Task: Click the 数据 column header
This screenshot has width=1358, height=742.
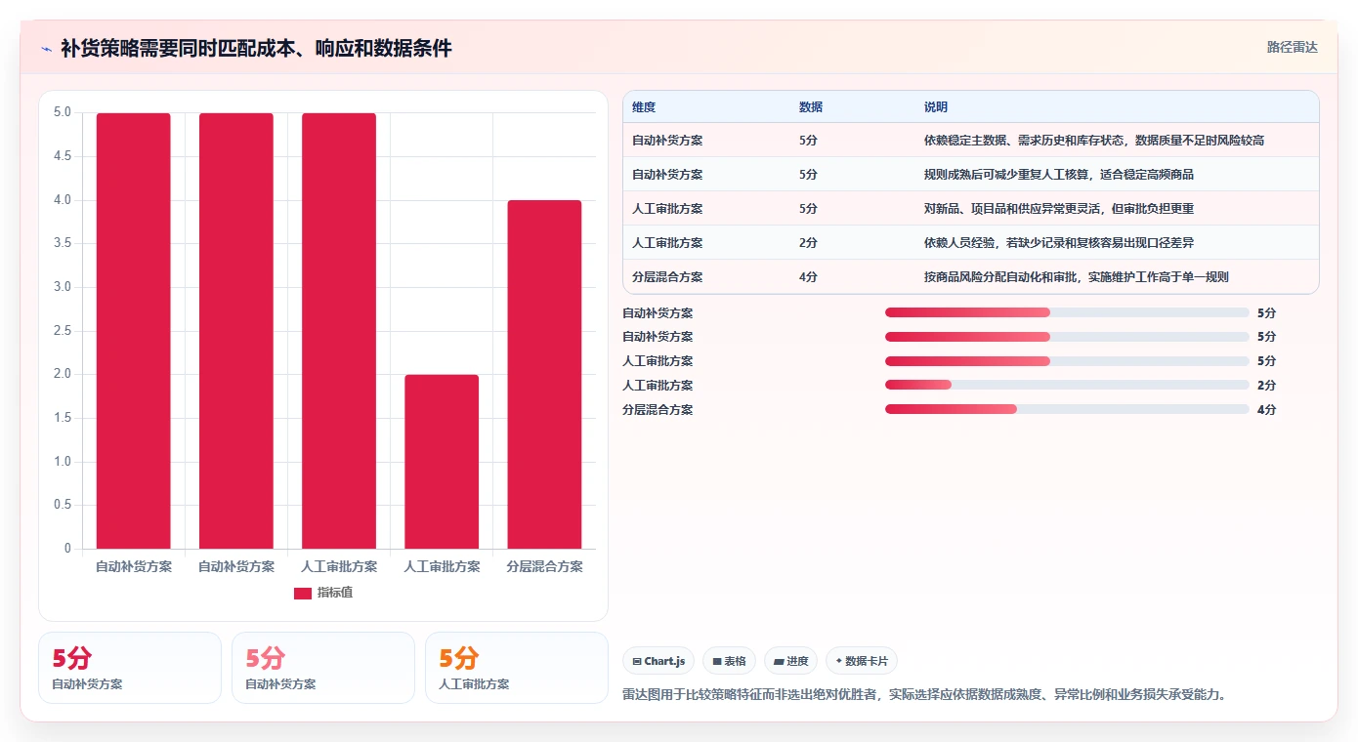Action: point(811,107)
